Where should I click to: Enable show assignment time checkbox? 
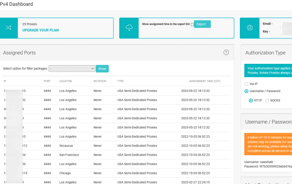coord(192,25)
